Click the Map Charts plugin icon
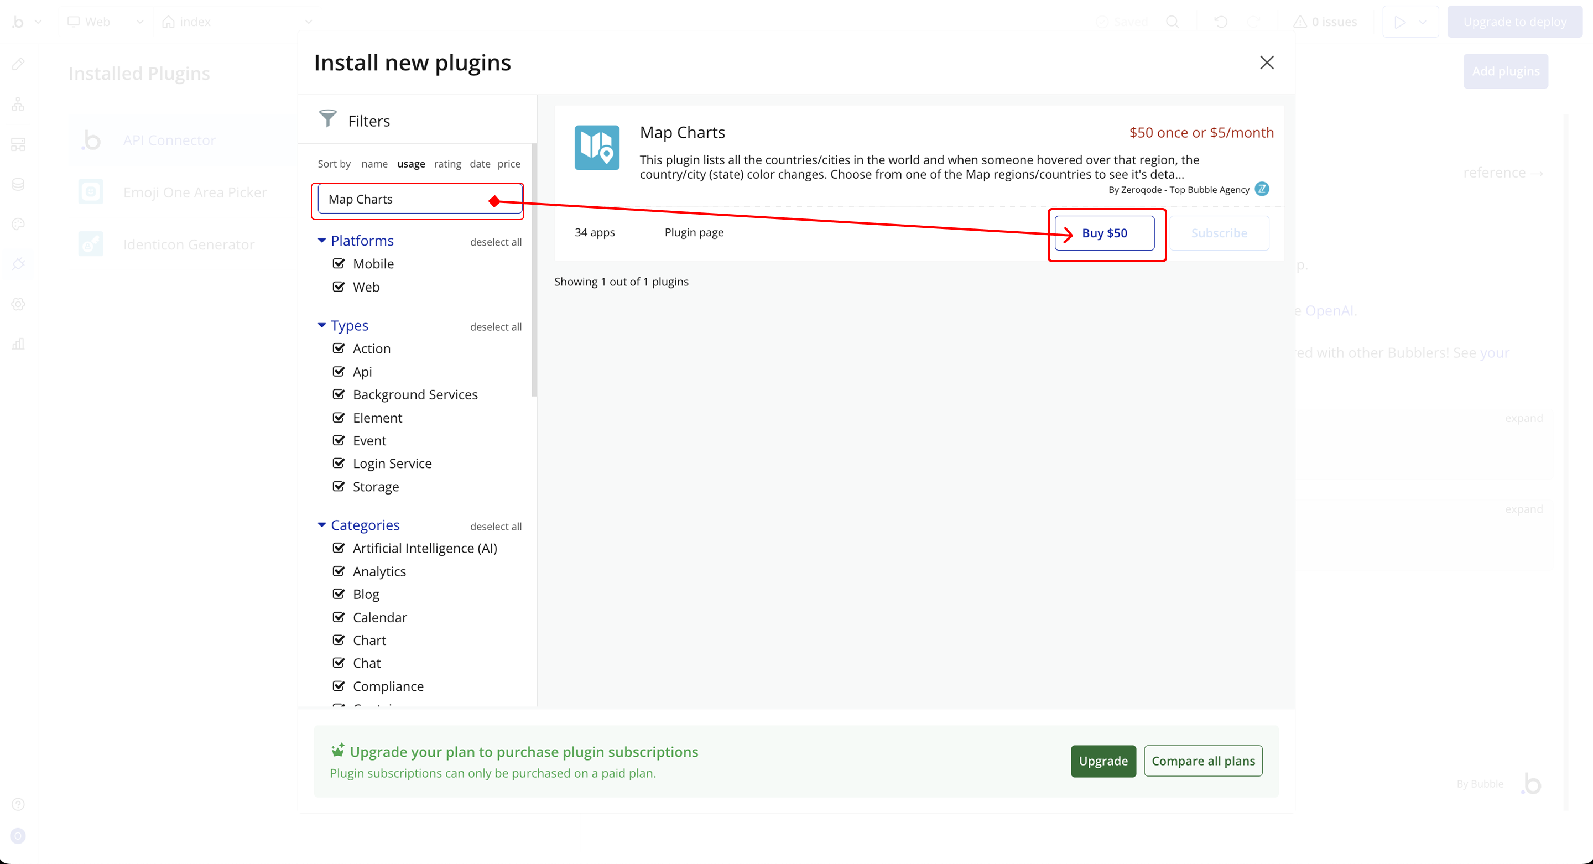Viewport: 1593px width, 864px height. point(596,148)
